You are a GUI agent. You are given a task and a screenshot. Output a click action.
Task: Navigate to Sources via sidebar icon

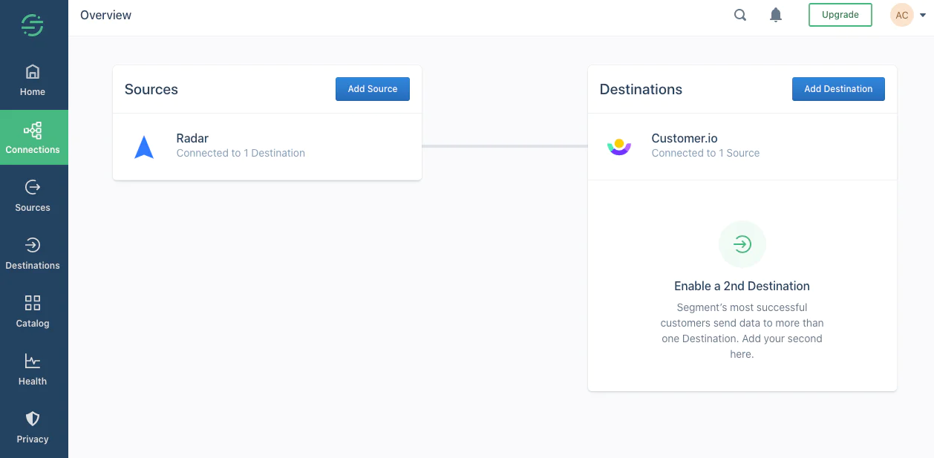33,195
